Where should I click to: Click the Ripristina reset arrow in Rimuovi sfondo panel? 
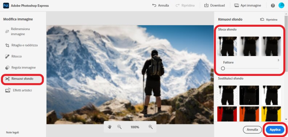(262, 20)
